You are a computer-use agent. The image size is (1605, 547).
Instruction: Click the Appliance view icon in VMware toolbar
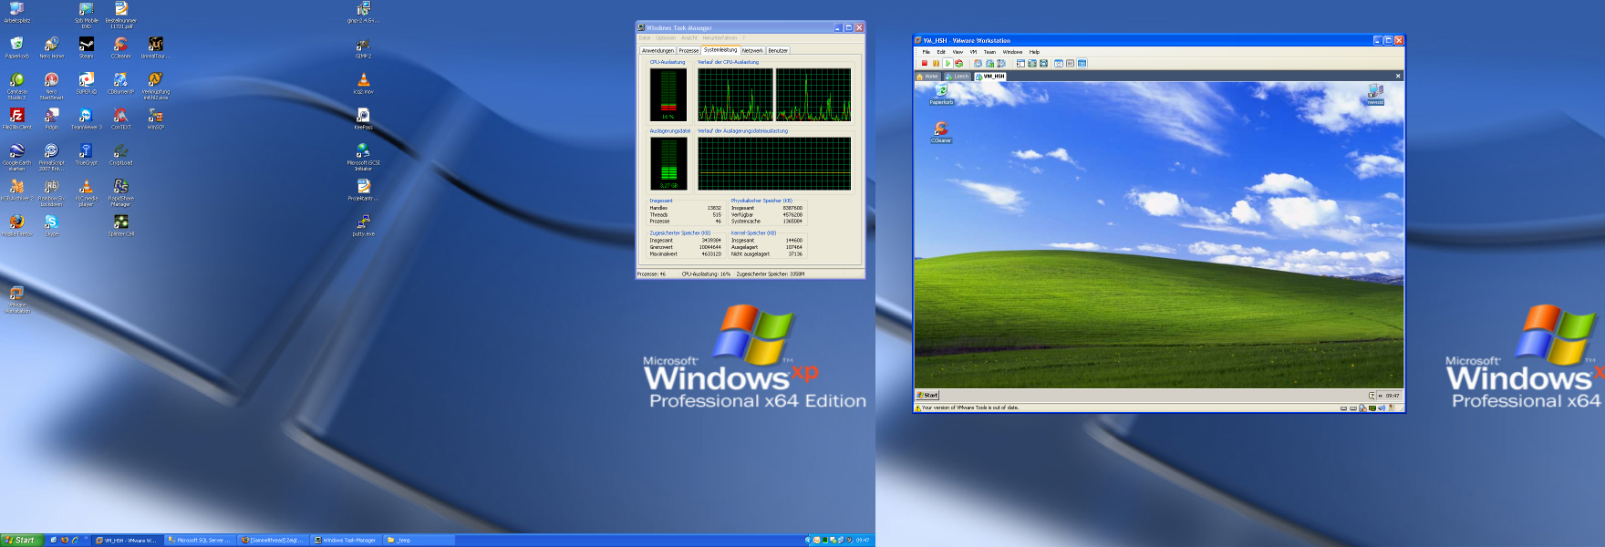[x=1070, y=63]
